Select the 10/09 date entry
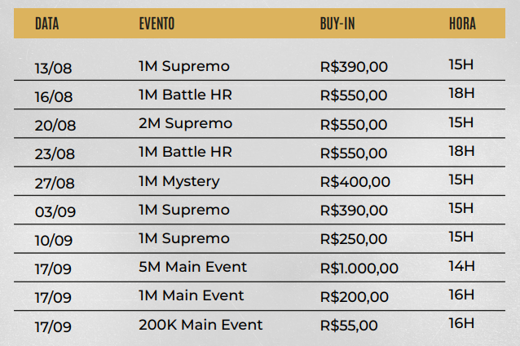Viewport: 520px width, 346px height. click(x=55, y=241)
